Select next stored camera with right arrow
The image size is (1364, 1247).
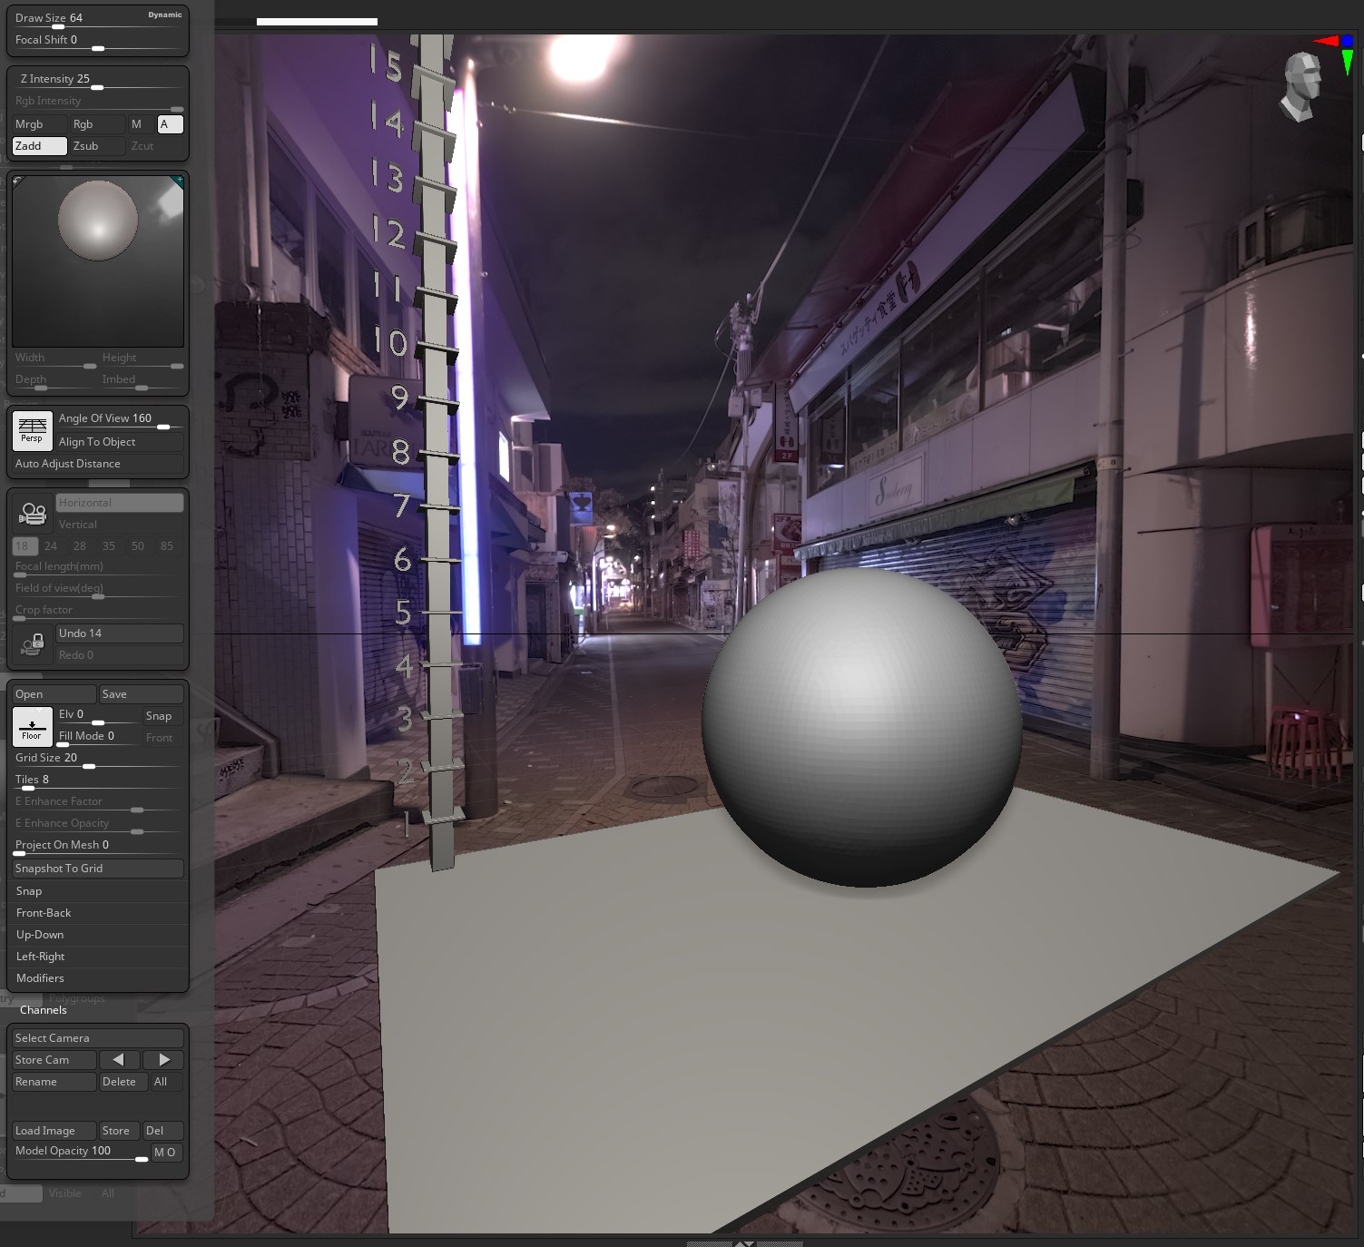pos(164,1059)
